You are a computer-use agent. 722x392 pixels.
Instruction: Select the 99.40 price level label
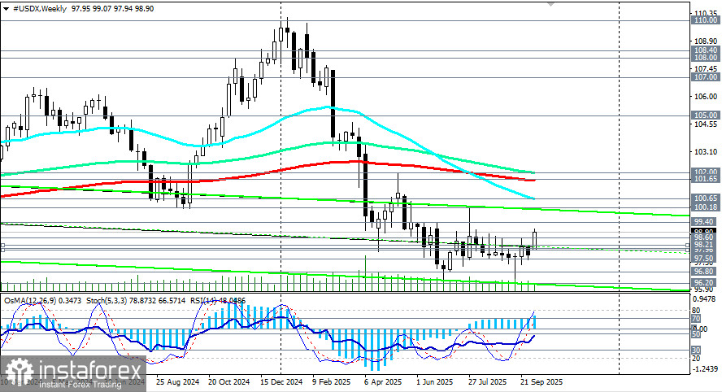click(x=706, y=222)
